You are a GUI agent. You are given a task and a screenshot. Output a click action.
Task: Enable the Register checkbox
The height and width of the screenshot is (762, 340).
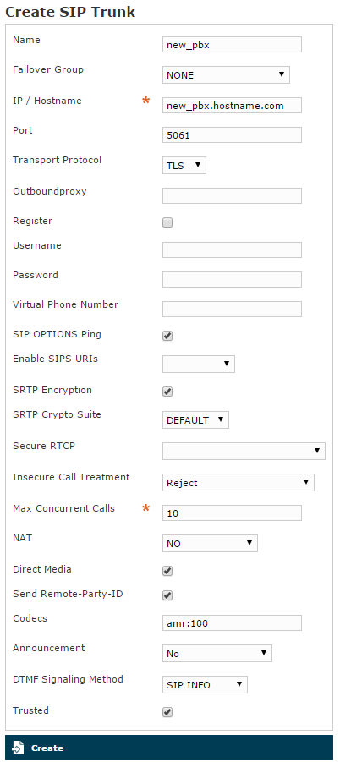[167, 222]
